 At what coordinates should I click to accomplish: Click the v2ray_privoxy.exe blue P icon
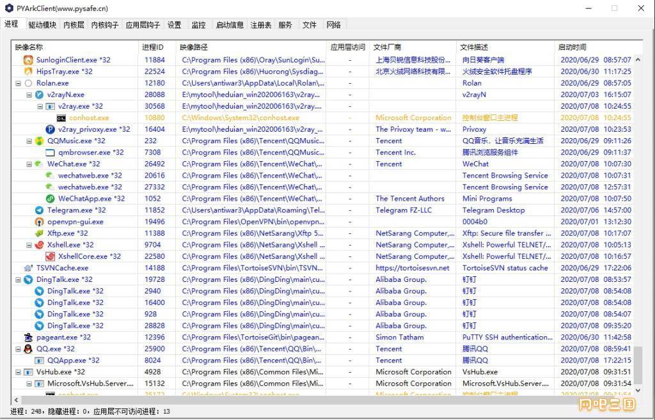(50, 129)
